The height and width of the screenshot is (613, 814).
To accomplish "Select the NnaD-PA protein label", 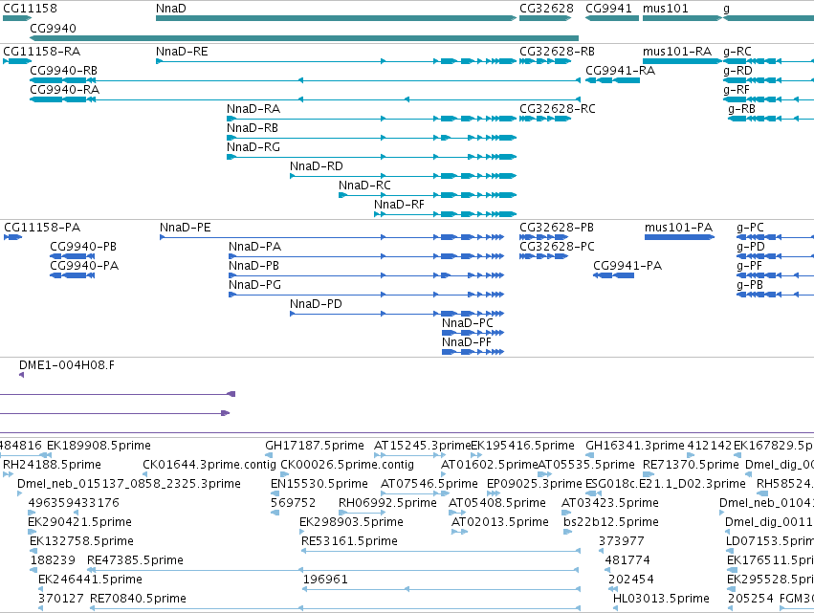I will (254, 247).
